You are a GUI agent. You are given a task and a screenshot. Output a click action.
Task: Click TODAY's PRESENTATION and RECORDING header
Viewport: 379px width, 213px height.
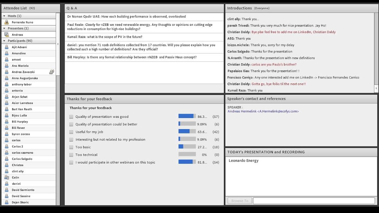(x=301, y=152)
